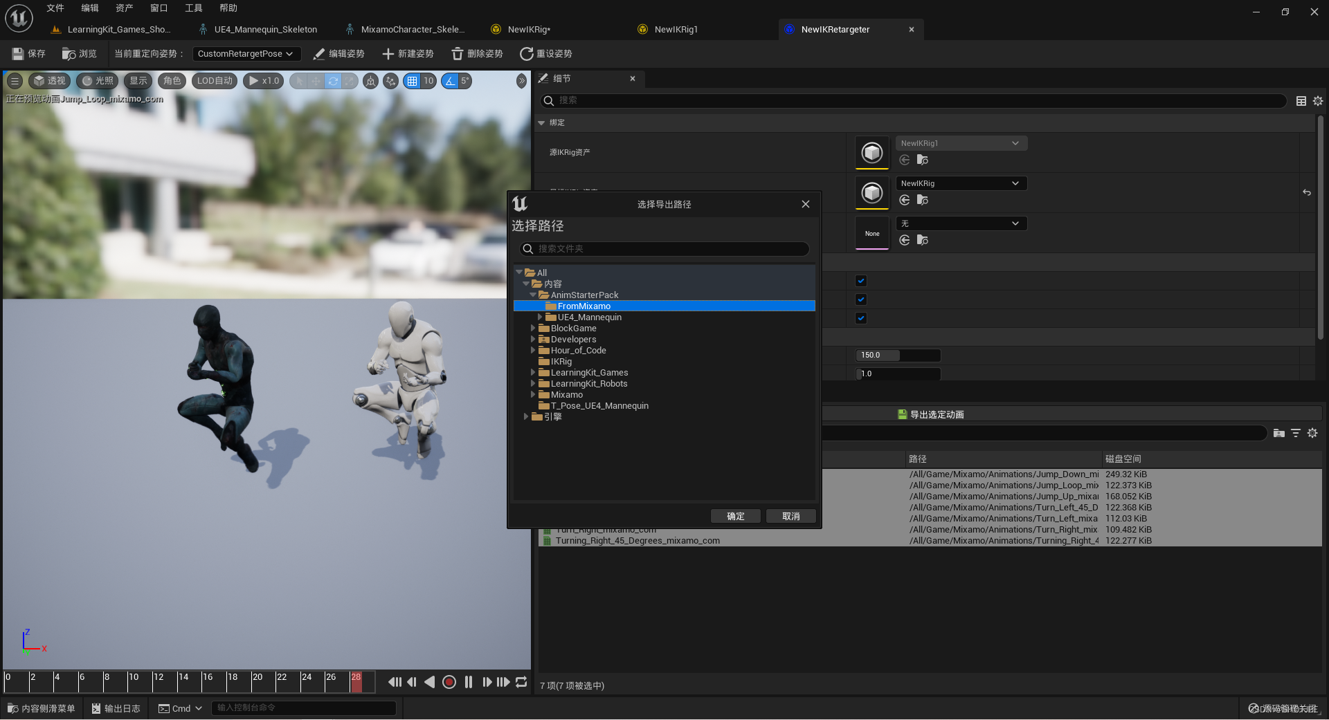Collapse the 绑定 section
This screenshot has height=720, width=1329.
pos(541,123)
